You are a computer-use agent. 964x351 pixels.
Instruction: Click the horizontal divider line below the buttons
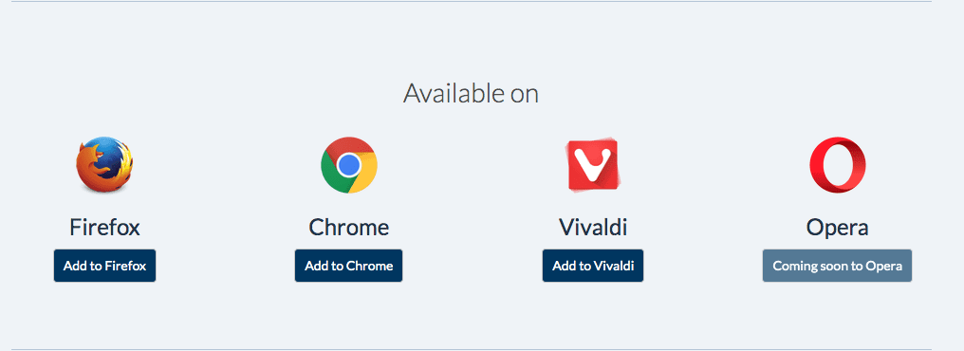click(471, 349)
